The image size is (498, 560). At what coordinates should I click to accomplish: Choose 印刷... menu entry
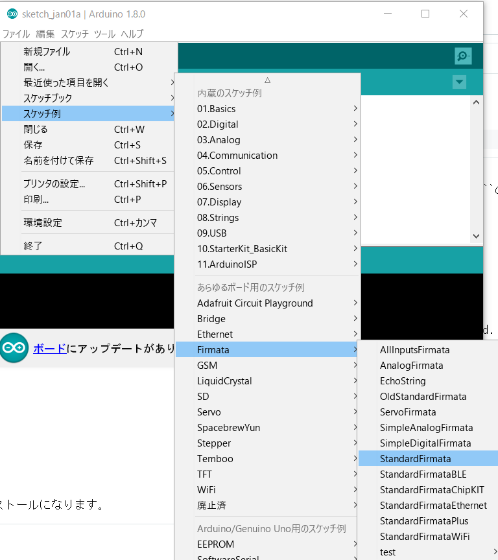coord(88,199)
